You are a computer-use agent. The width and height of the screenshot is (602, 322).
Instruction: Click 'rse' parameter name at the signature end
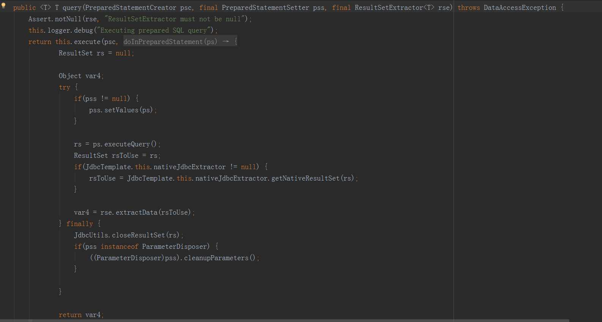pos(444,8)
